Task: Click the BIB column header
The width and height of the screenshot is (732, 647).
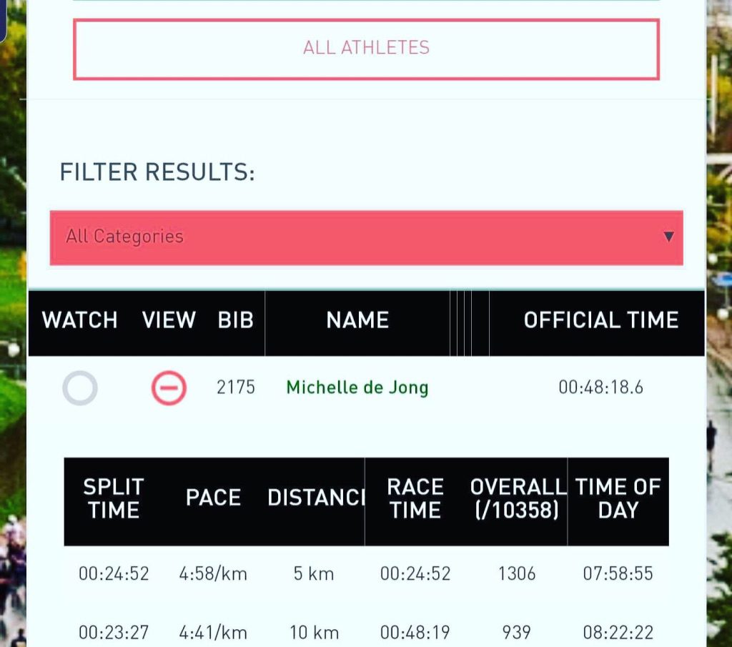Action: (236, 320)
